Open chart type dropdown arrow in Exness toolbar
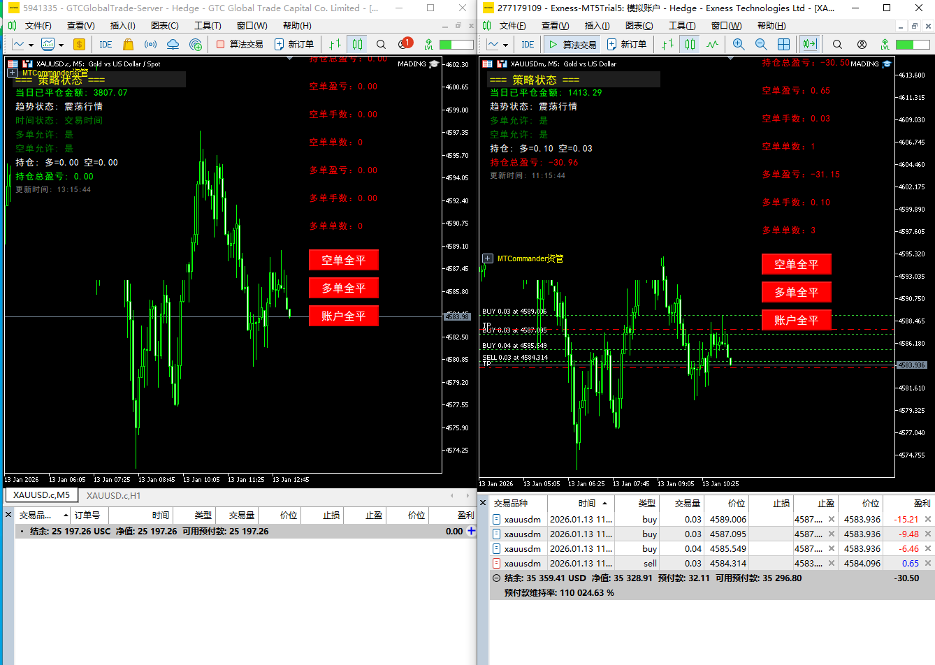 (505, 45)
